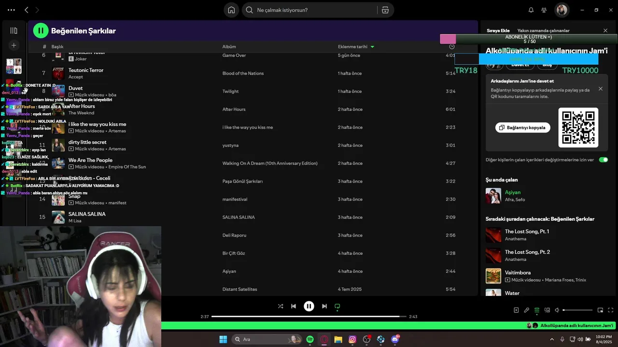Expand the system tray hidden icons chevron
618x347 pixels.
(552, 339)
